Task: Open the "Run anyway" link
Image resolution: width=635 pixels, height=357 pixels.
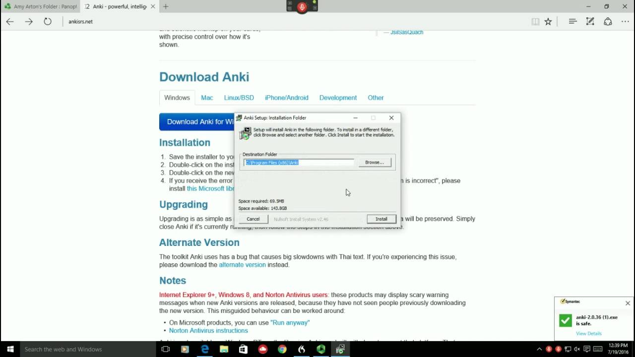Action: [290, 322]
